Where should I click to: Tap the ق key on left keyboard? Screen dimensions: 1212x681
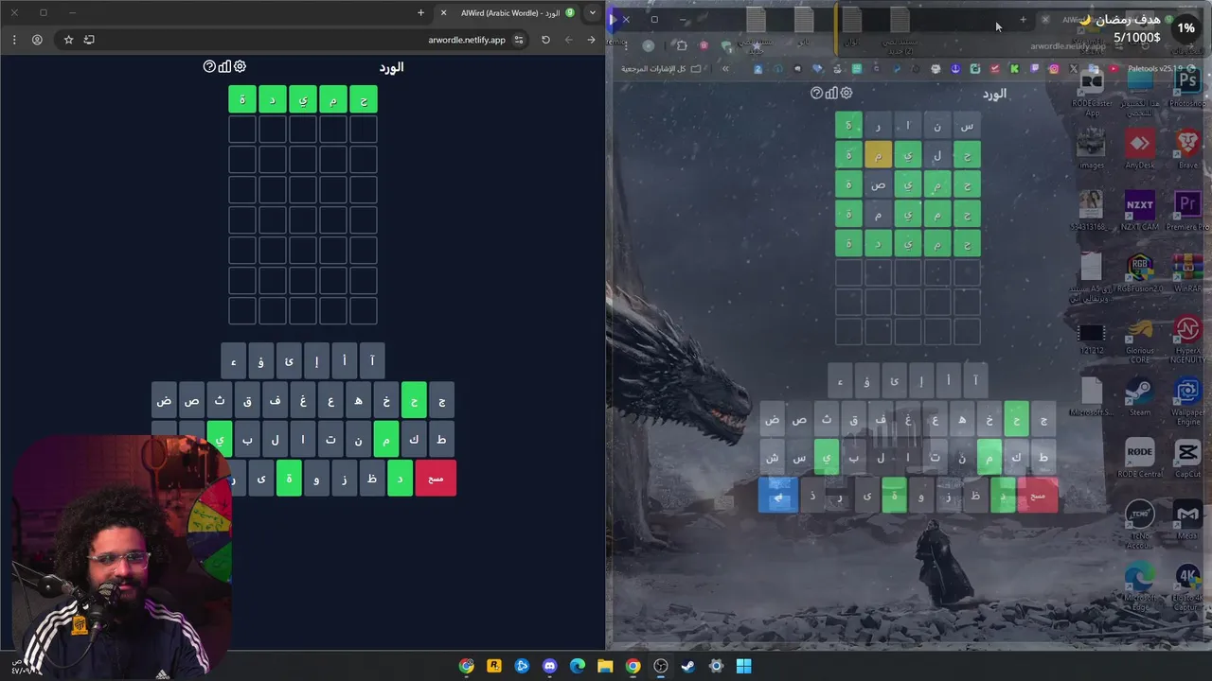click(x=247, y=401)
